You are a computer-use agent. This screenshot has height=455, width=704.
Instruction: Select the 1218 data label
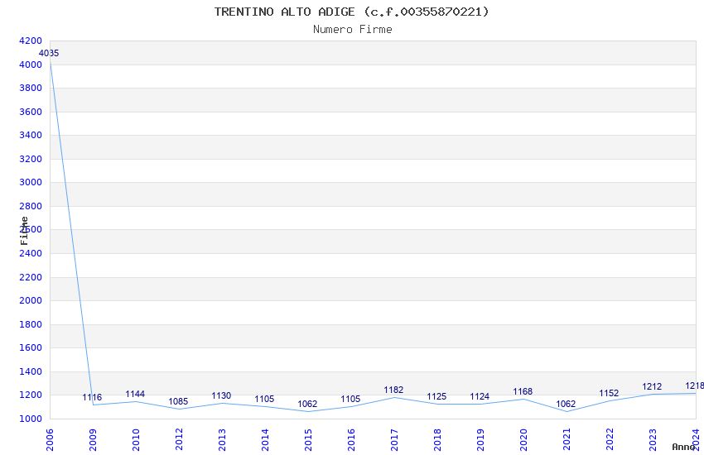(695, 386)
